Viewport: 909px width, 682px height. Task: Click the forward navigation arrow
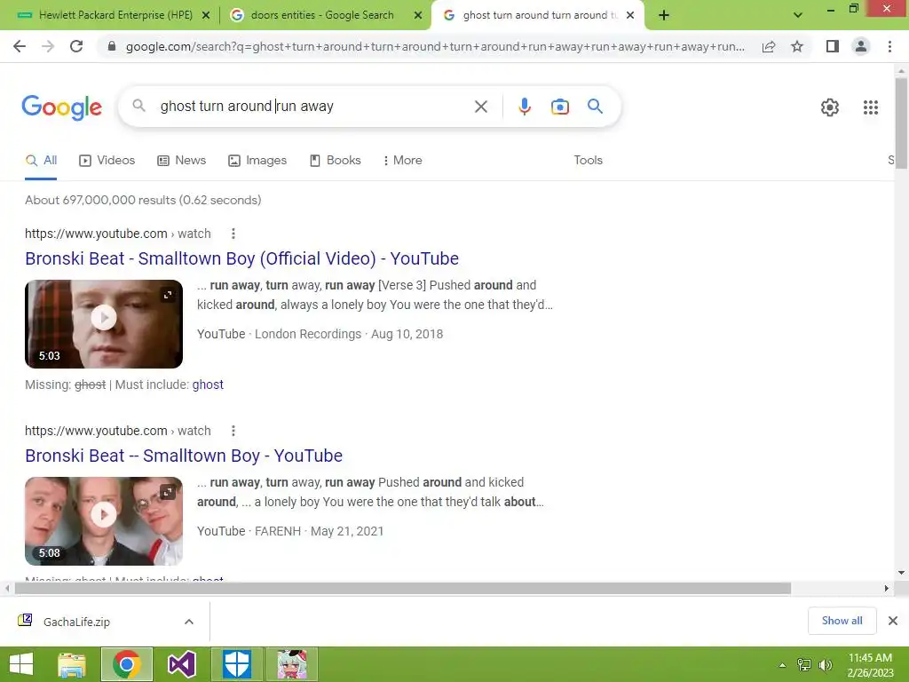click(48, 46)
